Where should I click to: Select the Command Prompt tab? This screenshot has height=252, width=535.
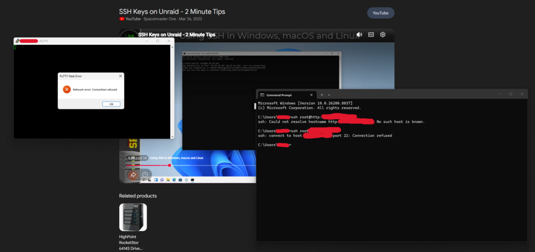tap(287, 95)
